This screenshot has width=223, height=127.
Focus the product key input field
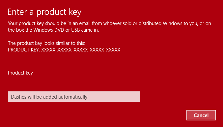coord(74,97)
